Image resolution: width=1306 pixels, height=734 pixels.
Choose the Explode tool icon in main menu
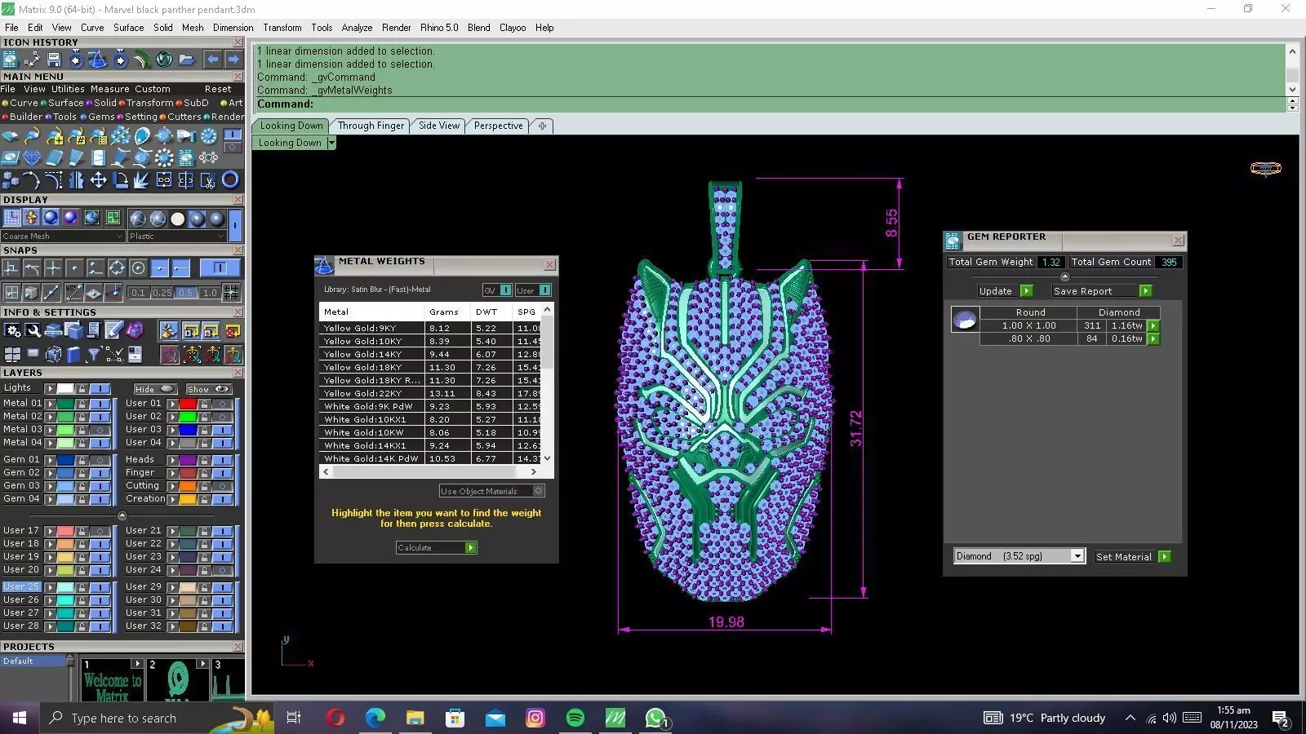[142, 180]
